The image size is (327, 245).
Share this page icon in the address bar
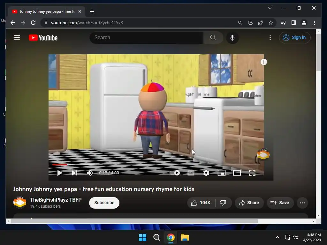pos(261,23)
